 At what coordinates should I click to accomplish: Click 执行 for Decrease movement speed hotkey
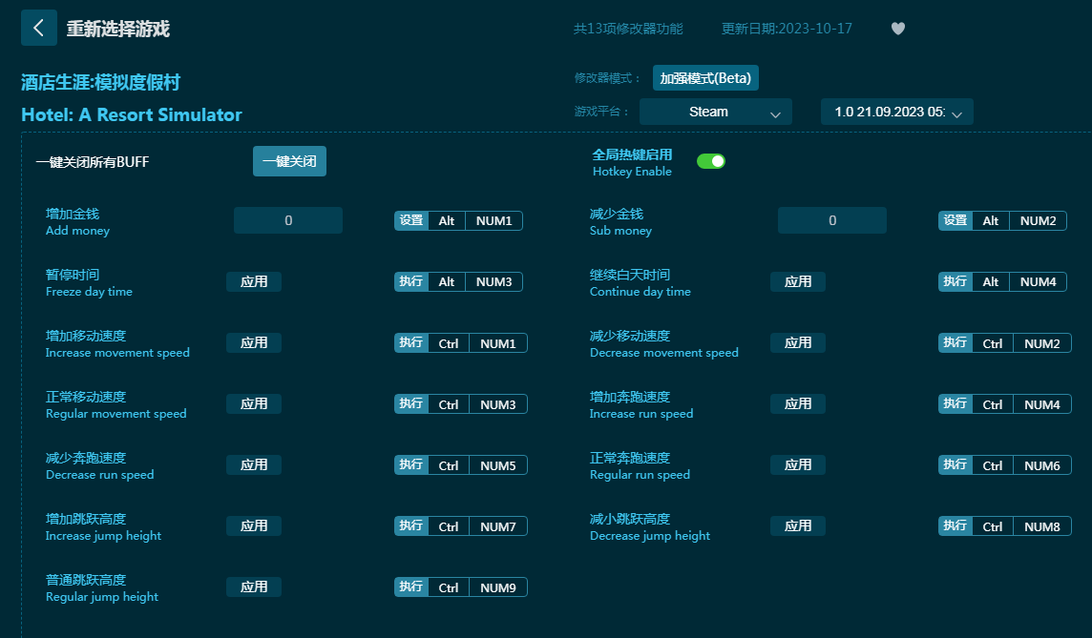tap(955, 343)
